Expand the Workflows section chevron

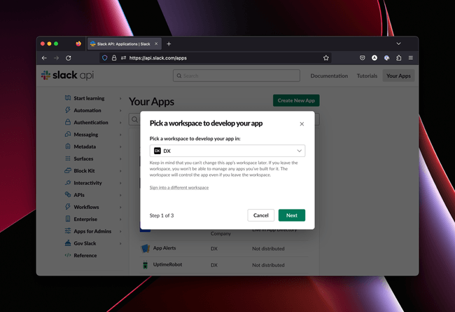click(120, 208)
